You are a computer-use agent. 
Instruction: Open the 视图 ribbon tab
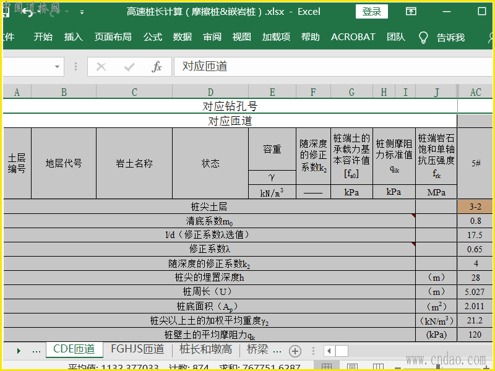coord(241,37)
